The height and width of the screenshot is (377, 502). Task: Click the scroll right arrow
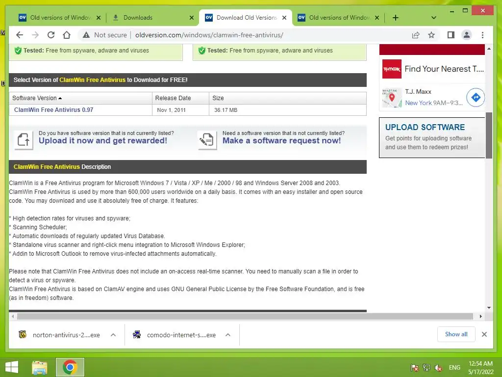tap(480, 317)
